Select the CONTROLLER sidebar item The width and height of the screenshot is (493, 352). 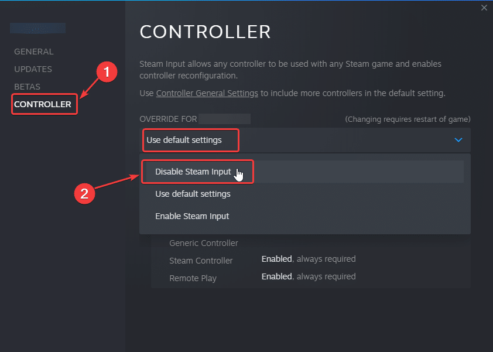43,104
